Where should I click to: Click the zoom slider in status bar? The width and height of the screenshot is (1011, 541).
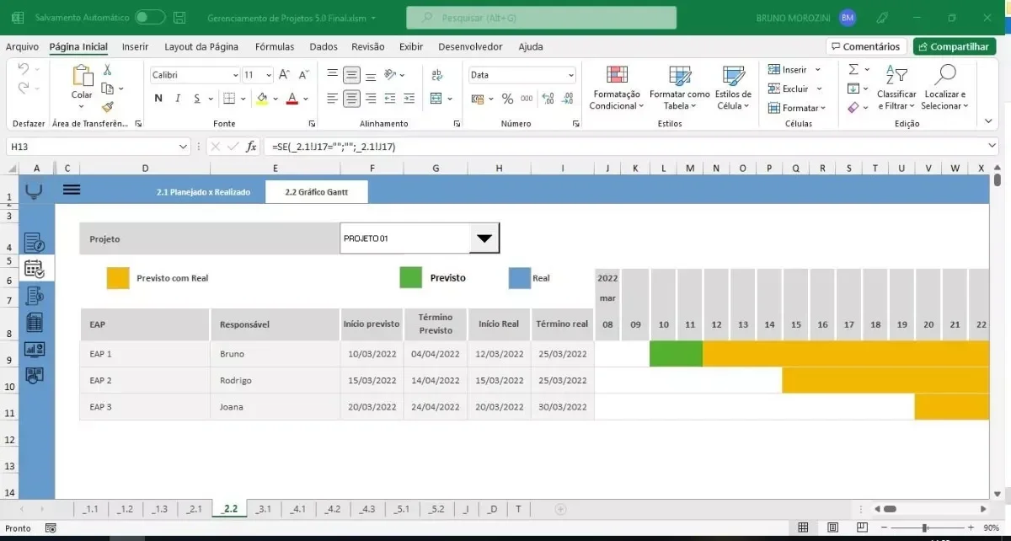click(x=925, y=528)
